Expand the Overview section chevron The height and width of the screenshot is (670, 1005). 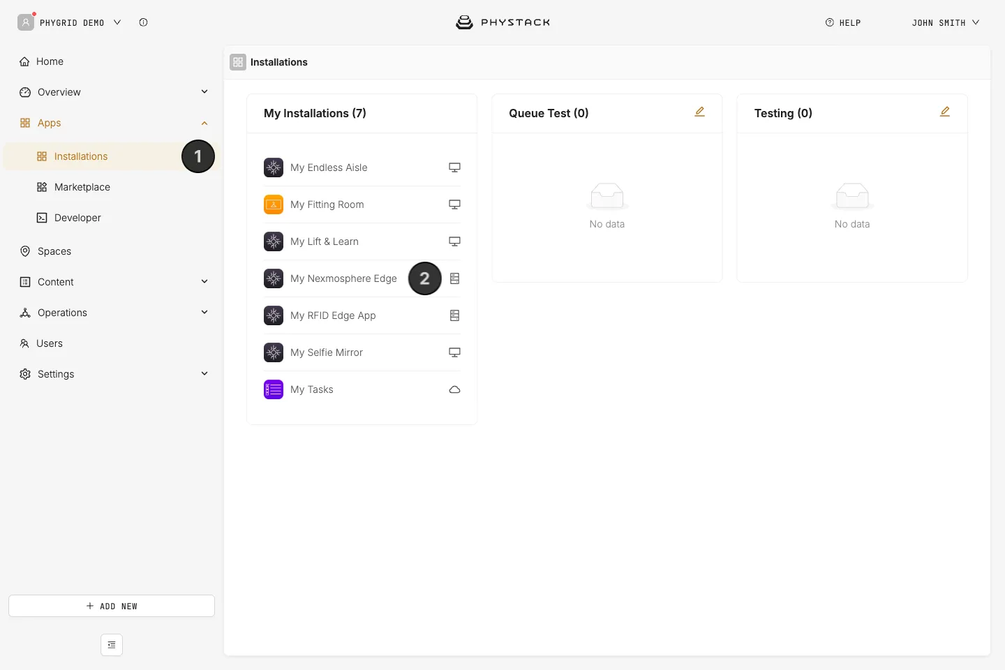tap(204, 91)
